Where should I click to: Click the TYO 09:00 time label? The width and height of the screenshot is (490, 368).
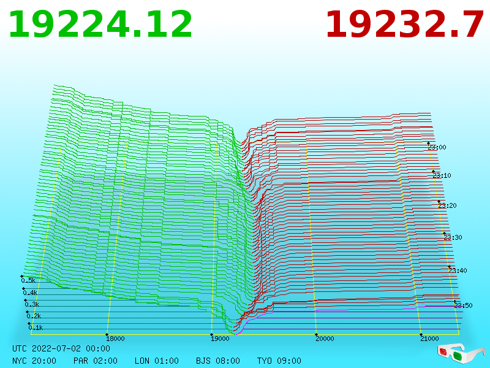[x=279, y=361]
